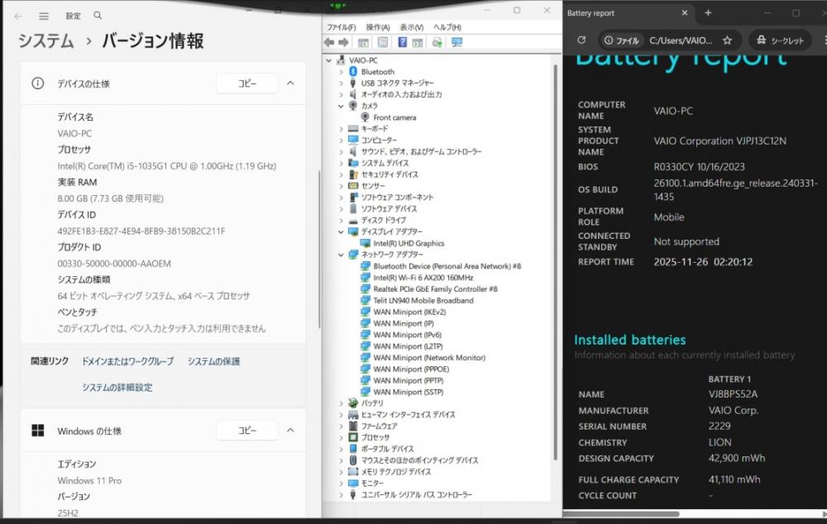Click the search icon in Settings
This screenshot has height=524, width=827.
pos(98,16)
